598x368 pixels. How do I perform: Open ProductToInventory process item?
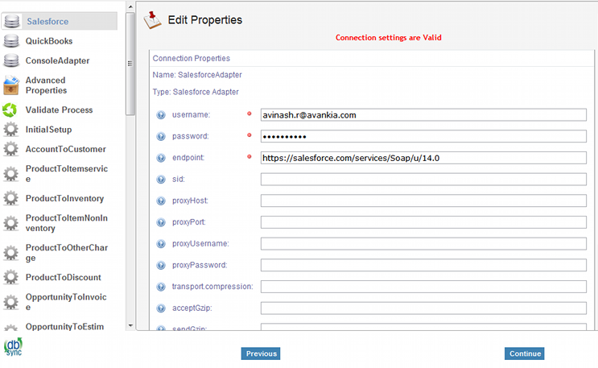[64, 198]
